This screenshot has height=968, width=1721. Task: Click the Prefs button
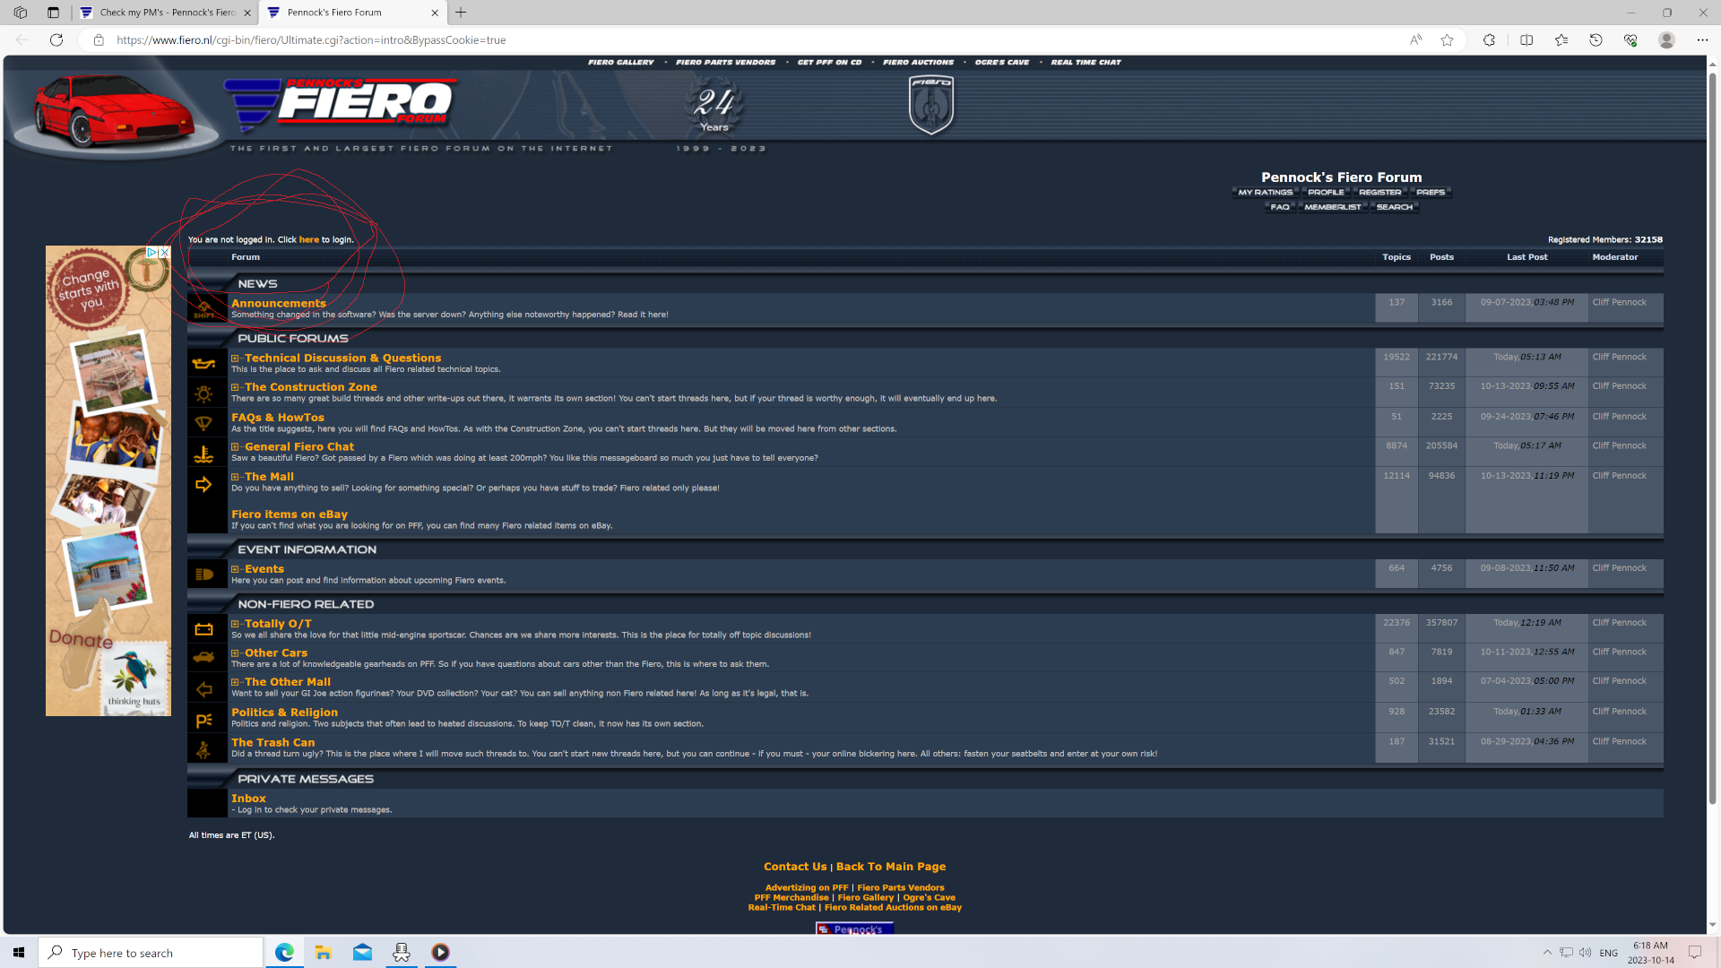[x=1431, y=192]
